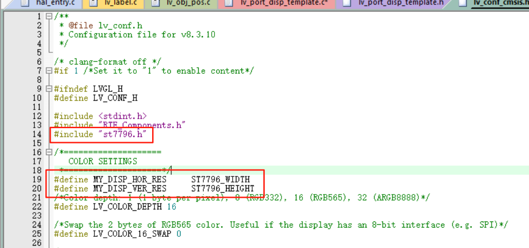The width and height of the screenshot is (529, 248).
Task: Click the MY_DISP_HOR_RES macro name
Action: 130,179
